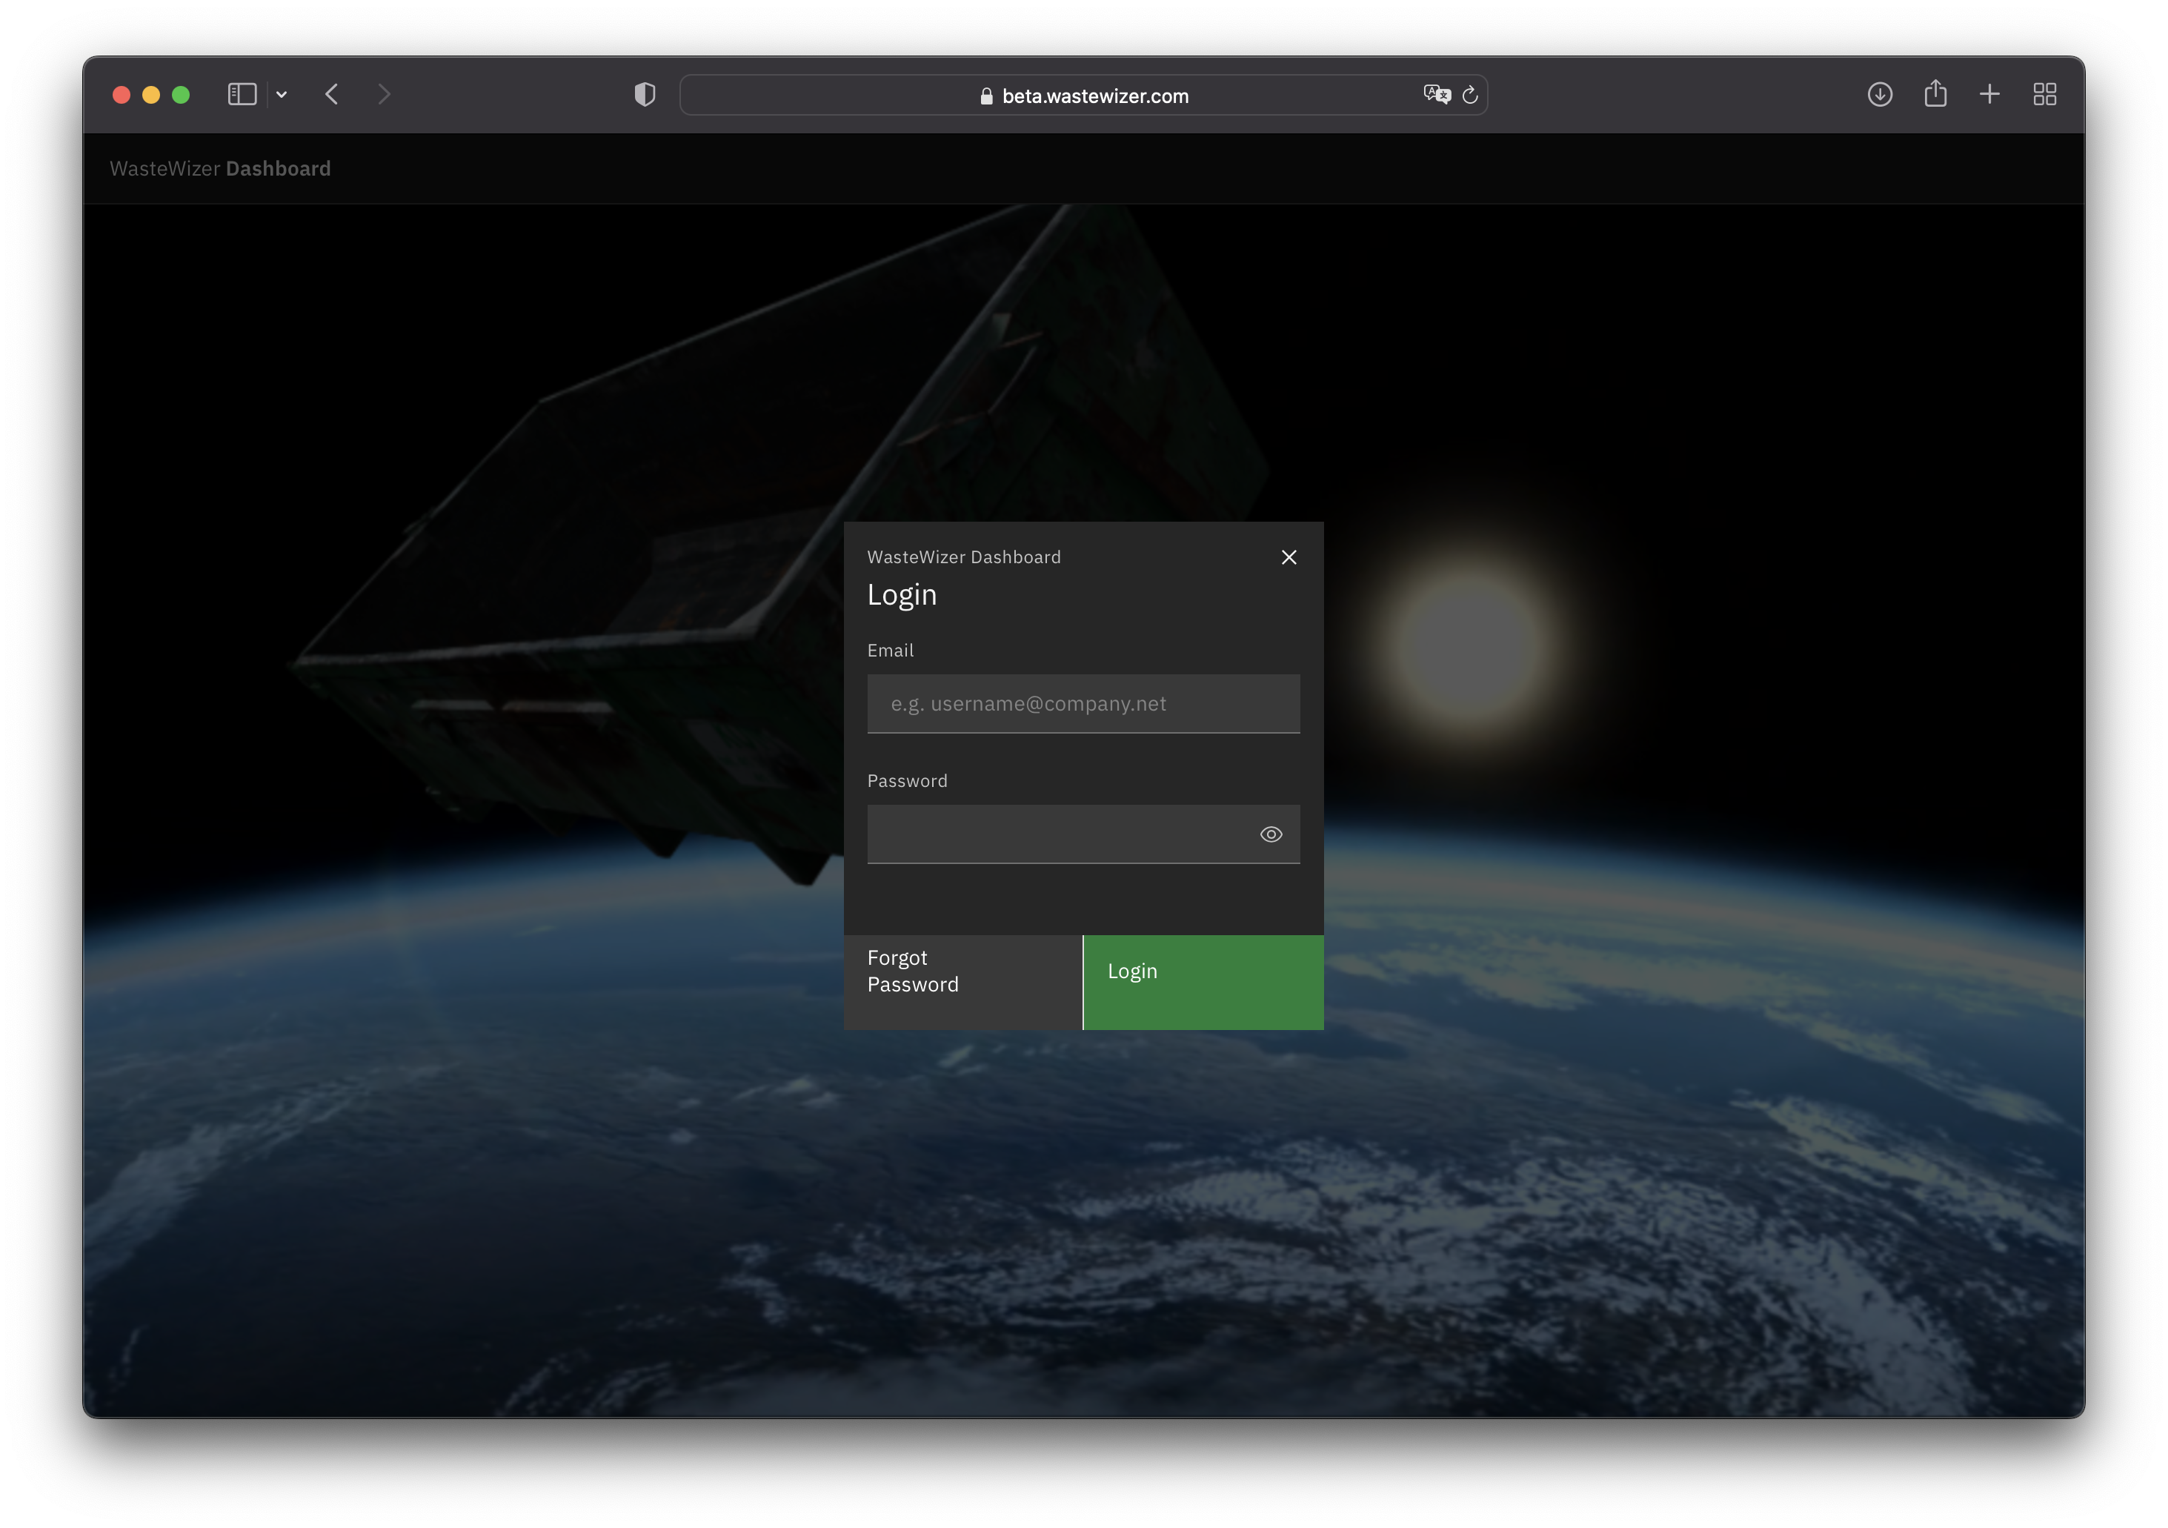Close the Safari window with red button
The image size is (2168, 1528).
tap(121, 94)
